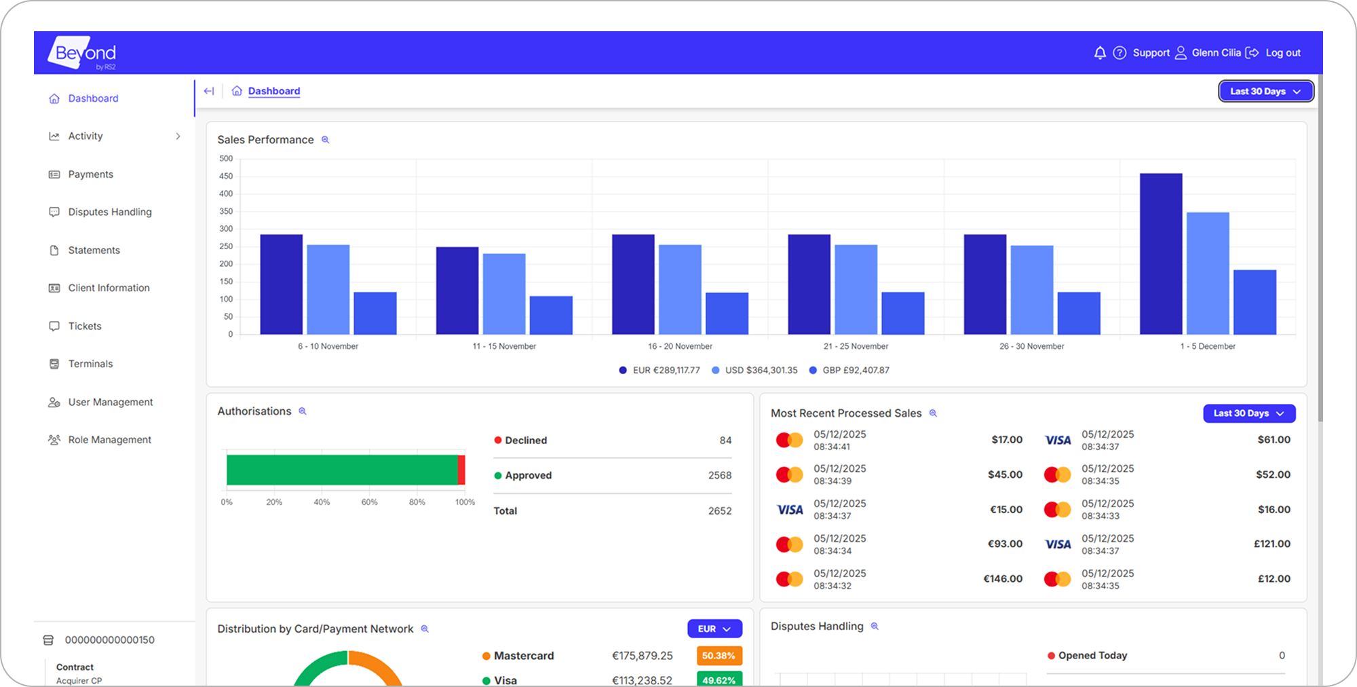Image resolution: width=1357 pixels, height=687 pixels.
Task: Click the Log out link
Action: tap(1282, 53)
